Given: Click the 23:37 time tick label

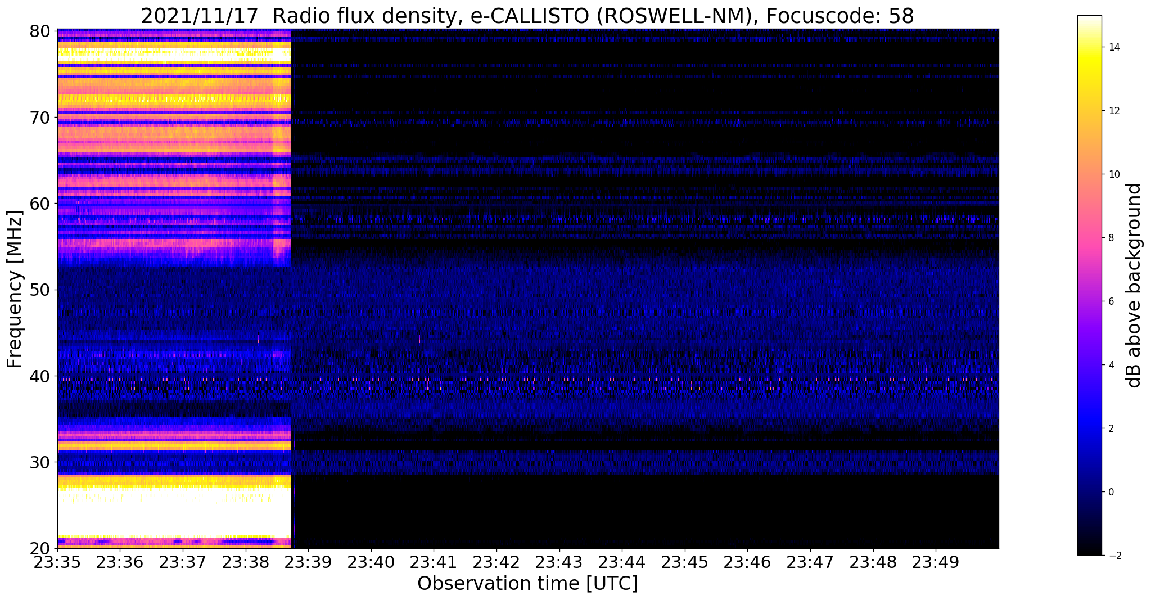Looking at the screenshot, I should pyautogui.click(x=183, y=562).
